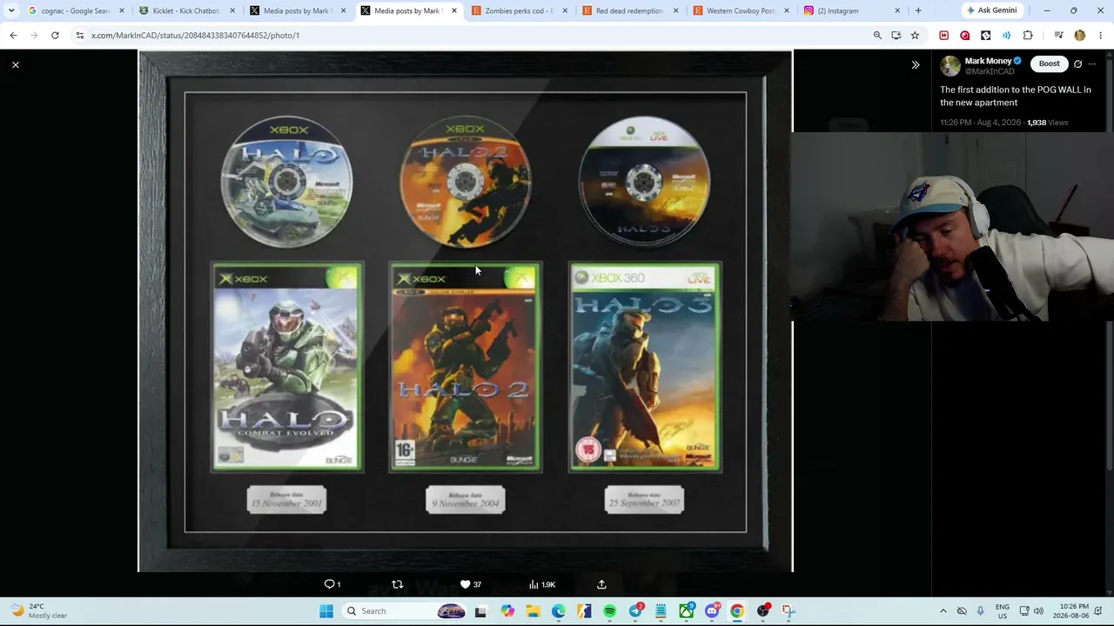View site information icon in address bar
This screenshot has width=1114, height=626.
pos(80,35)
